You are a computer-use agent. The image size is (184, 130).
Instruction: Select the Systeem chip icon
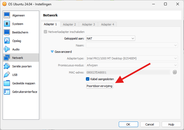pos(7,24)
